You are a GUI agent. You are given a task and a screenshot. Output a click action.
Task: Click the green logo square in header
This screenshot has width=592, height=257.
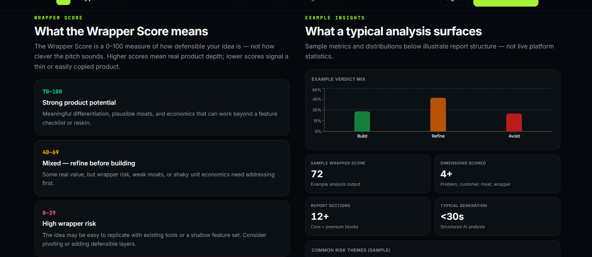tap(63, 2)
